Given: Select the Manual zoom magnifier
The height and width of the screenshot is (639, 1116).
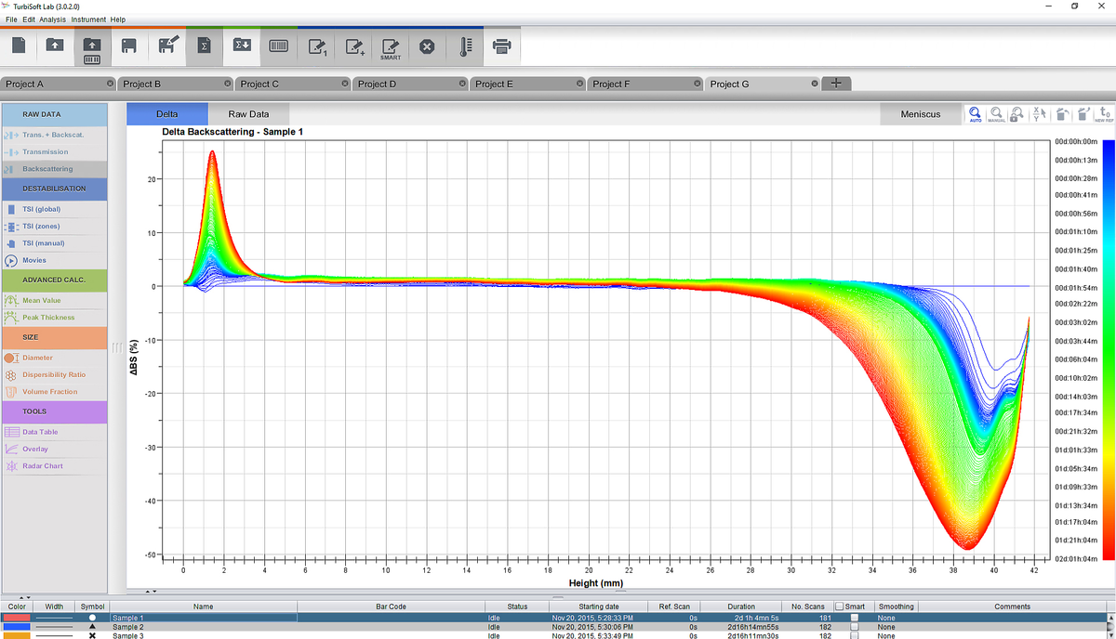Looking at the screenshot, I should (x=996, y=113).
